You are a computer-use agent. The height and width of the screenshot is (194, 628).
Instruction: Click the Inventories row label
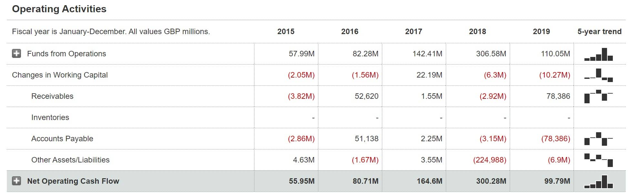click(50, 117)
